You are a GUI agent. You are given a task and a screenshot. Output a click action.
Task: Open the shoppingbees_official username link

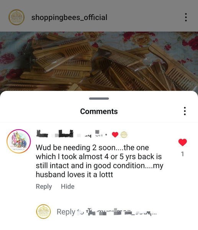69,17
